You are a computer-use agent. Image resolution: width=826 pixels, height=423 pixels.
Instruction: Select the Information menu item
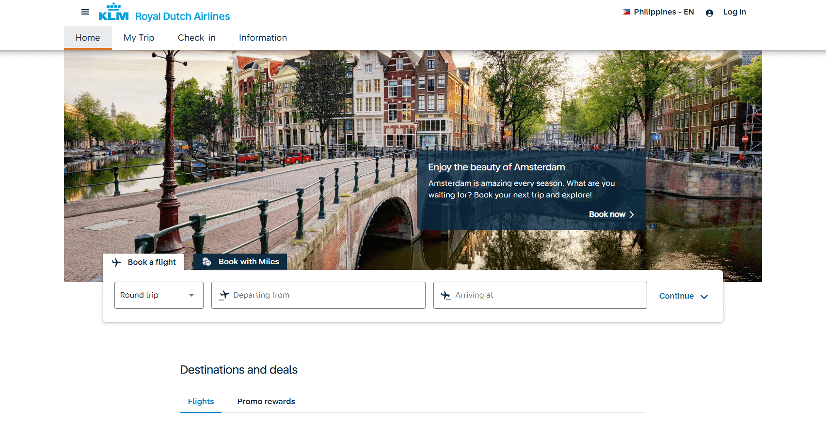[263, 38]
